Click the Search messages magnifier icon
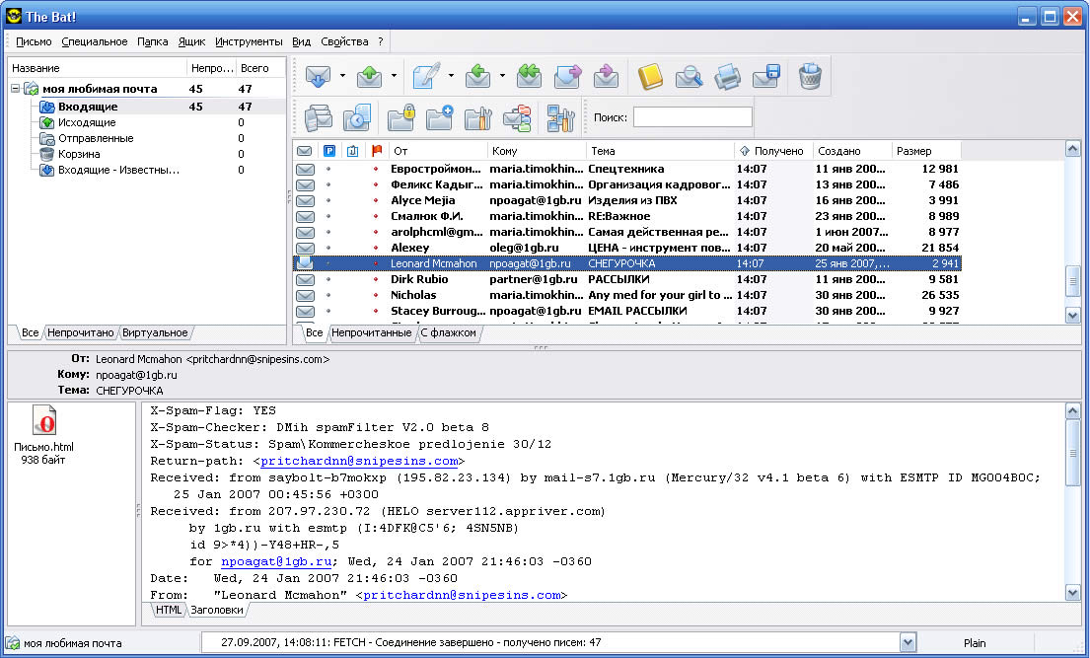This screenshot has height=658, width=1090. click(688, 76)
